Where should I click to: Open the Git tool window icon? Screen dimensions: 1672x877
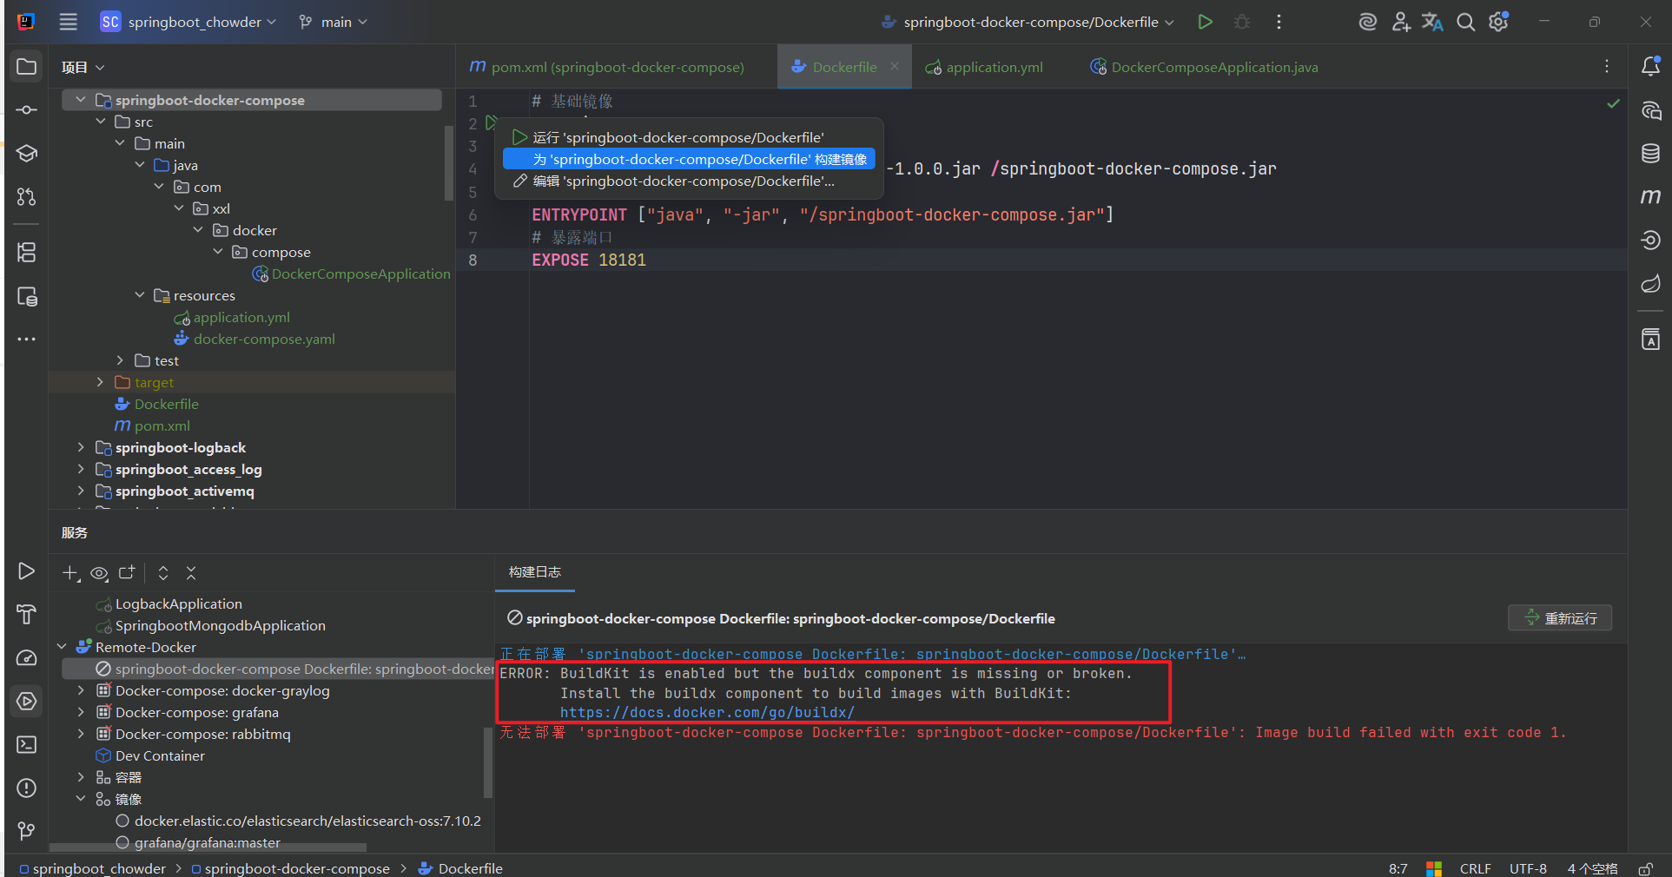point(27,832)
